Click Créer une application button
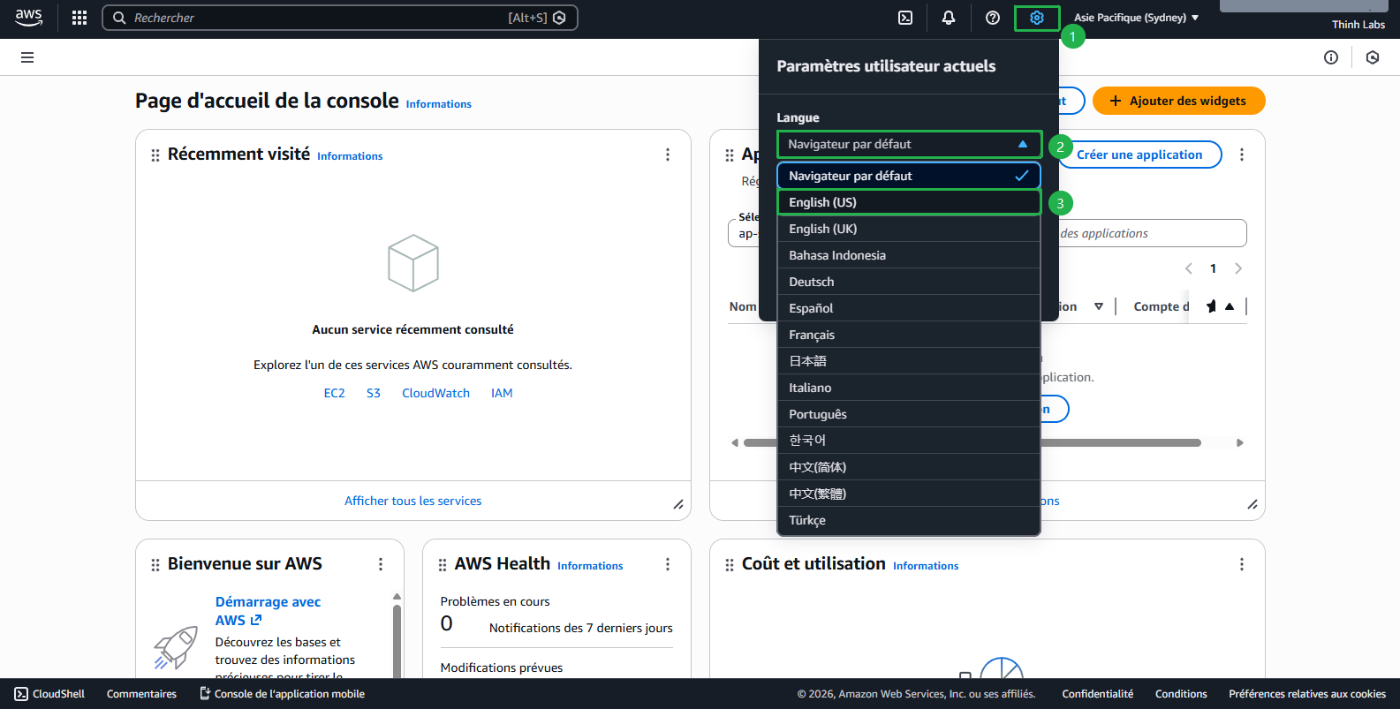The width and height of the screenshot is (1400, 709). 1139,155
